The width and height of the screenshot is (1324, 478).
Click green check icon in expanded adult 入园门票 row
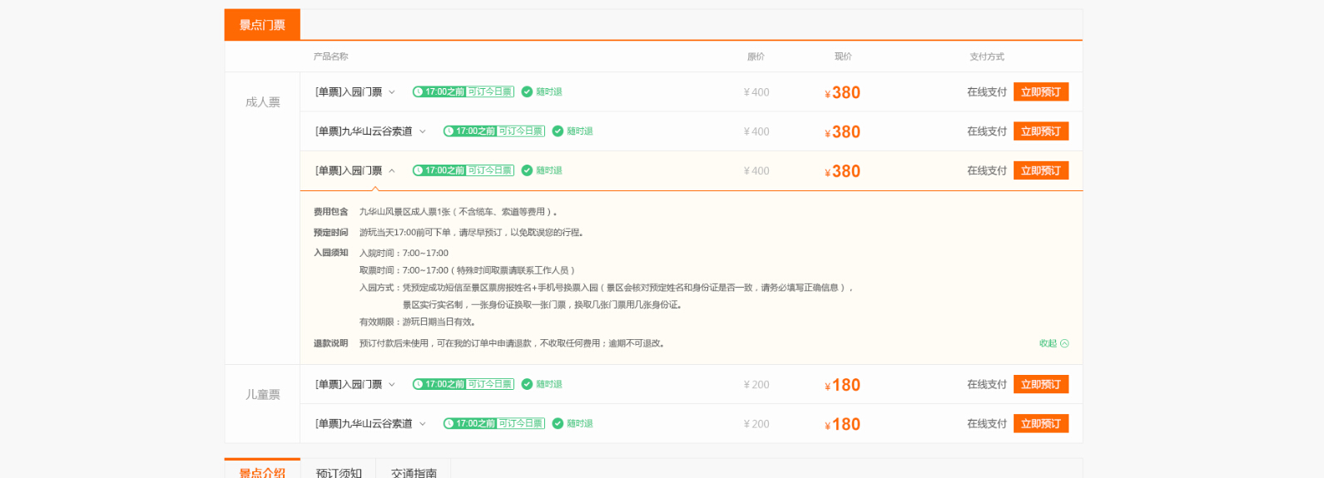[x=527, y=171]
